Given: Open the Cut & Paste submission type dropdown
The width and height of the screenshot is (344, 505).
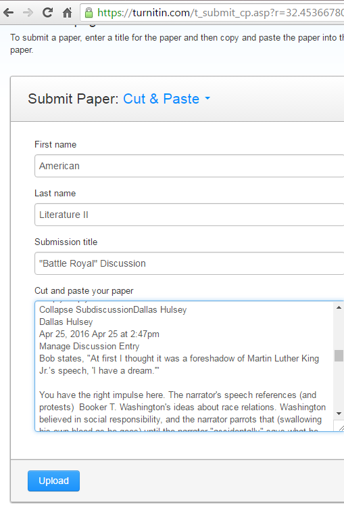Looking at the screenshot, I should click(166, 99).
